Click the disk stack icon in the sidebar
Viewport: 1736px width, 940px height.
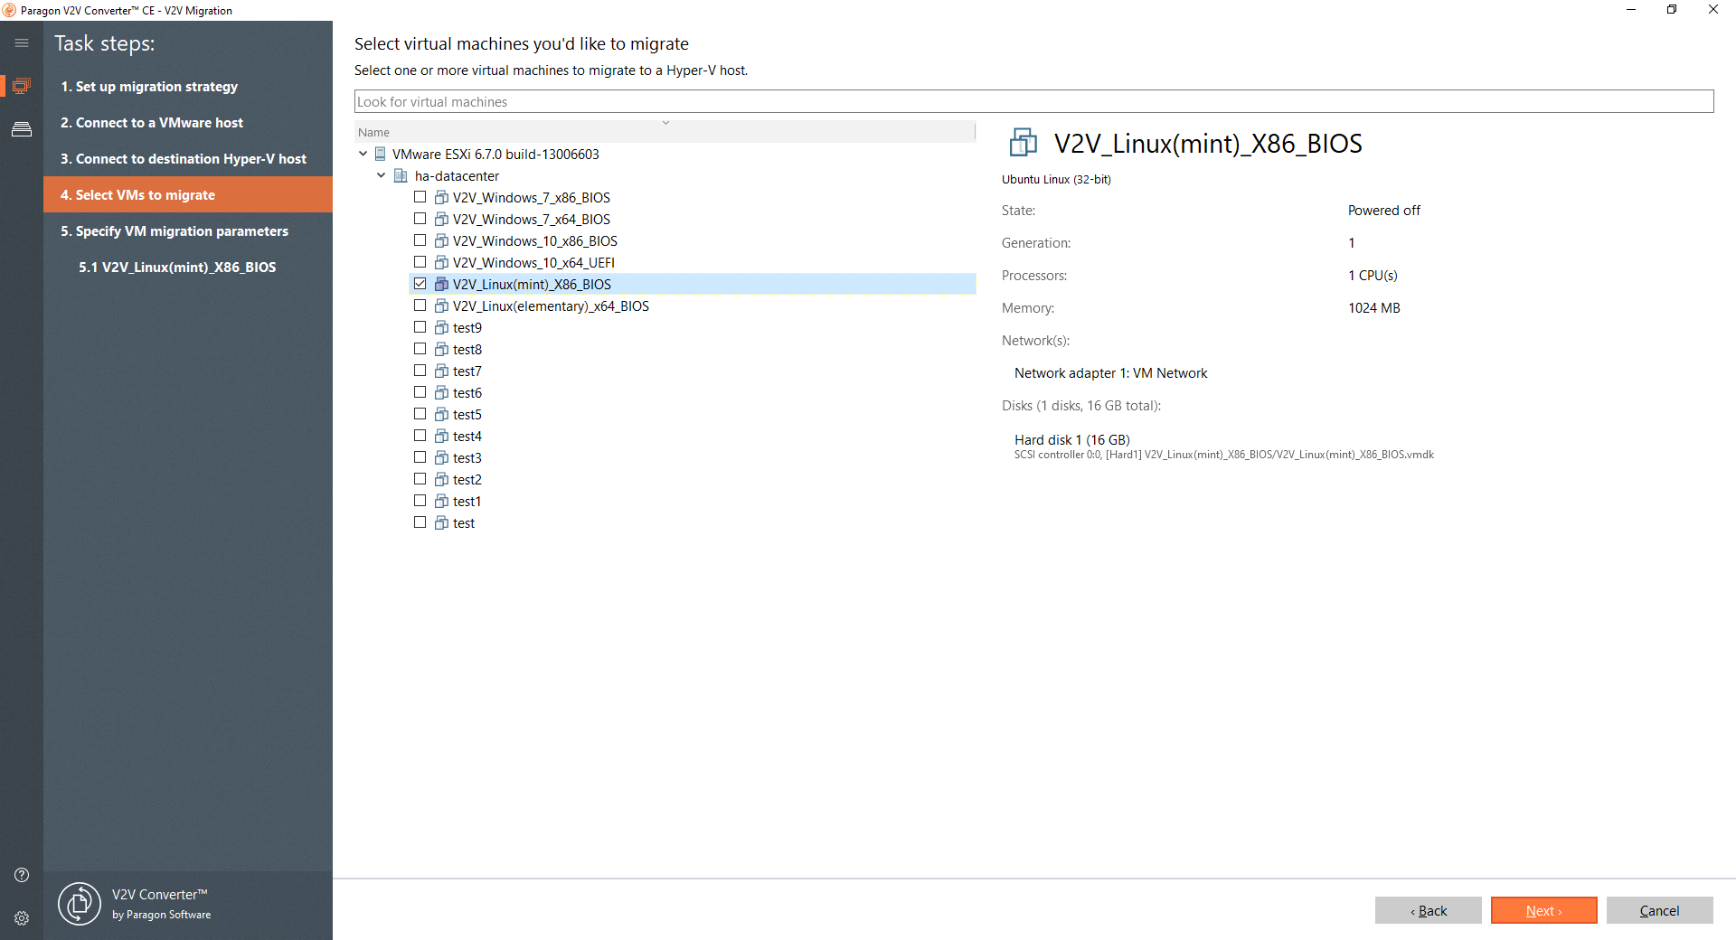point(22,129)
